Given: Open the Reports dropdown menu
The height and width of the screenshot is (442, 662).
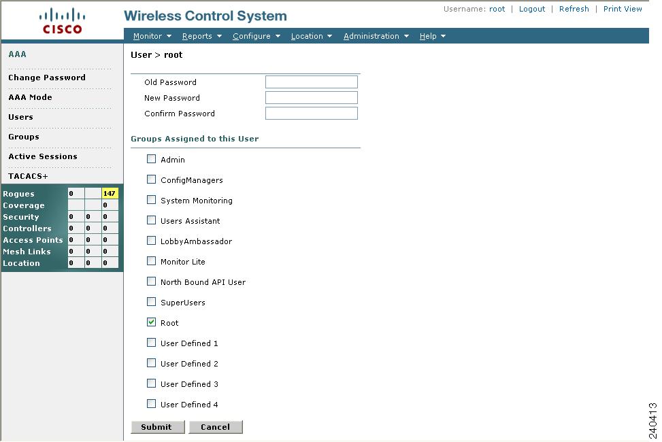Looking at the screenshot, I should tap(202, 36).
